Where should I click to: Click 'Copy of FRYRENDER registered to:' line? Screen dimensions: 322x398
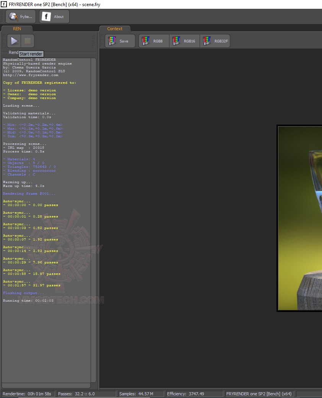tap(40, 83)
